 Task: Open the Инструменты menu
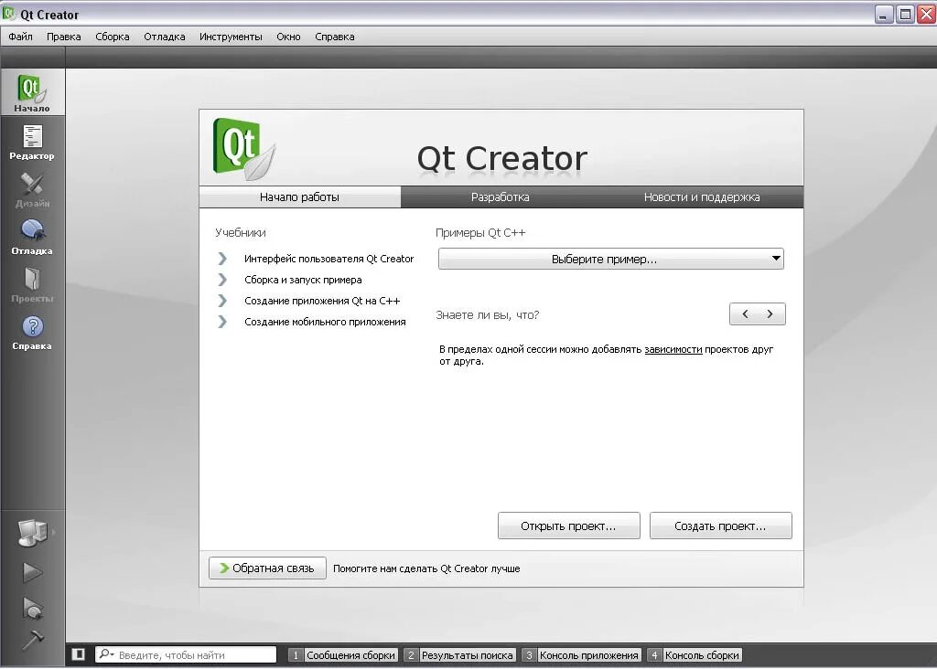pos(231,37)
